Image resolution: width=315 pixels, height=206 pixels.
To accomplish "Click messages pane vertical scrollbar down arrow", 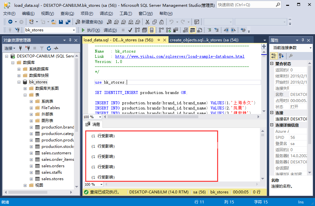I will point(262,179).
